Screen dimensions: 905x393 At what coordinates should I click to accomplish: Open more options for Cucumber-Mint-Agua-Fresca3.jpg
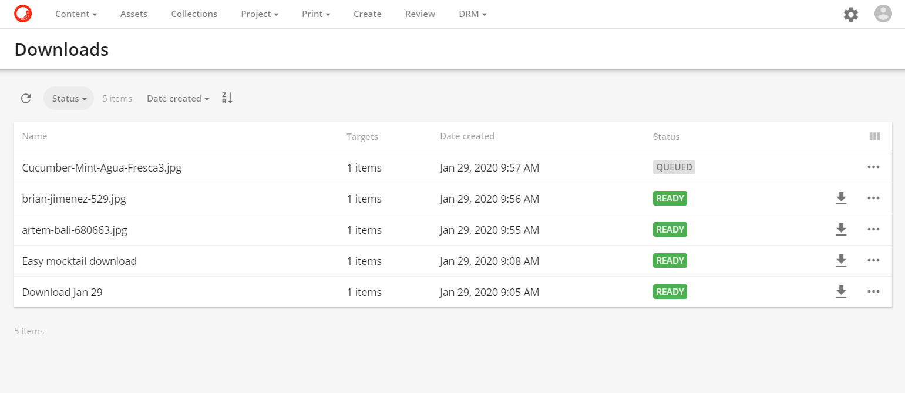click(x=873, y=167)
